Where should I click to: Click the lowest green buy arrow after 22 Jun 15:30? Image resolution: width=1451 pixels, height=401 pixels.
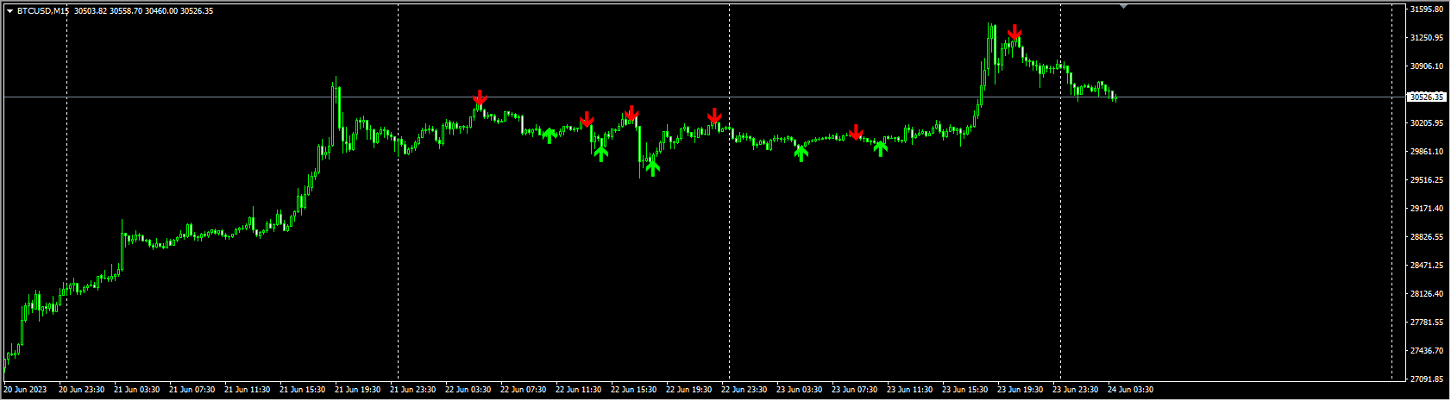pyautogui.click(x=652, y=167)
